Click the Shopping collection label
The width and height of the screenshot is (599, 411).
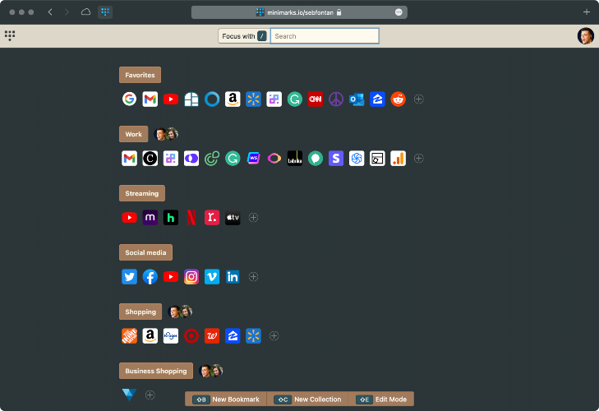point(141,312)
